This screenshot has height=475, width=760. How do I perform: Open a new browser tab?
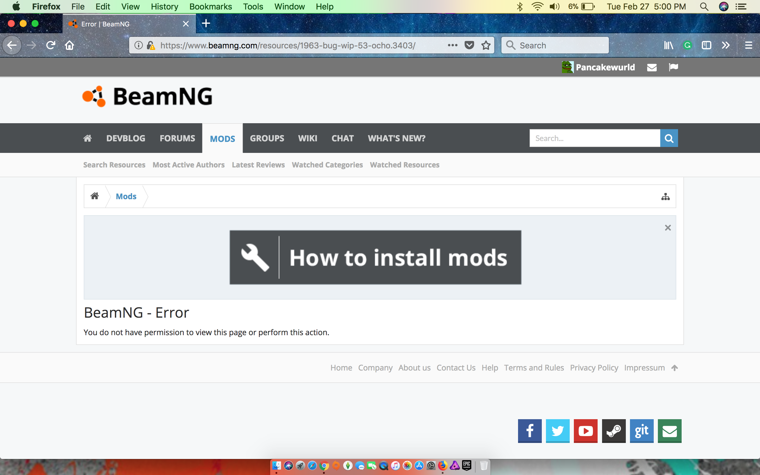(x=206, y=23)
